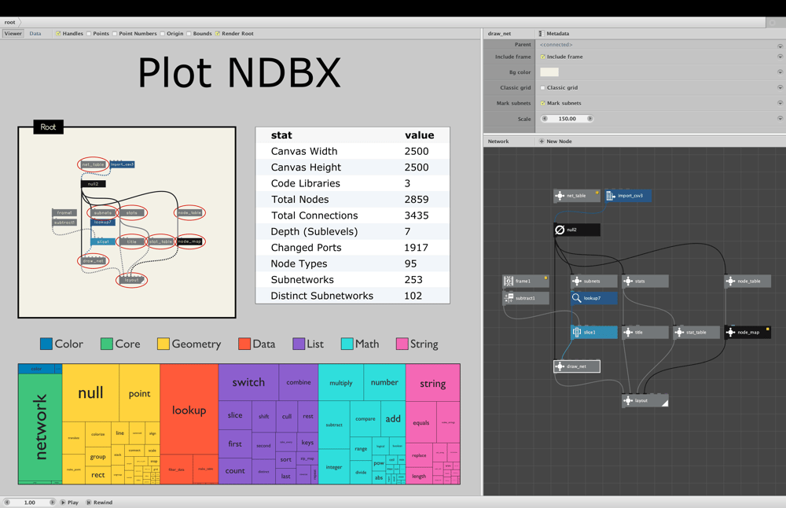Switch to the Viewer tab
The image size is (786, 508).
(13, 34)
